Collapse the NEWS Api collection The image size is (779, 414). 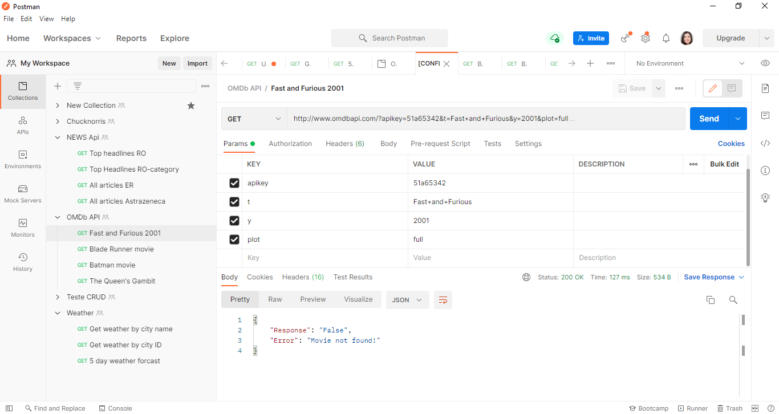tap(58, 137)
